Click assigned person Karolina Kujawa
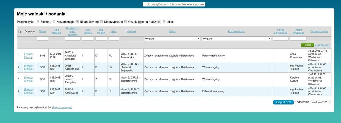 point(298,79)
